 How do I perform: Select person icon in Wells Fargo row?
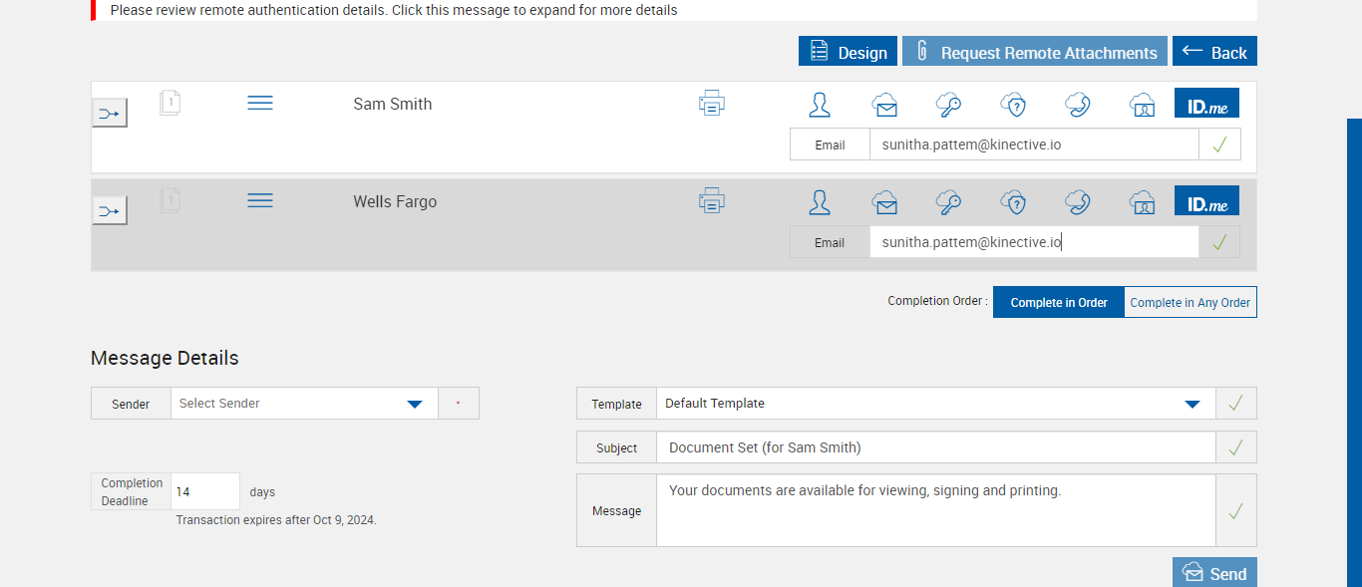tap(820, 202)
